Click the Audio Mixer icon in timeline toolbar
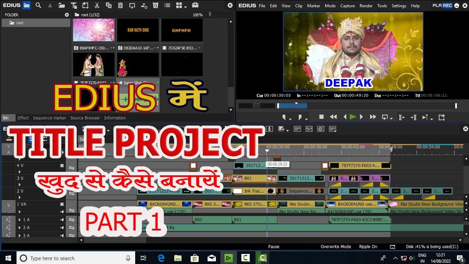 [x=309, y=129]
